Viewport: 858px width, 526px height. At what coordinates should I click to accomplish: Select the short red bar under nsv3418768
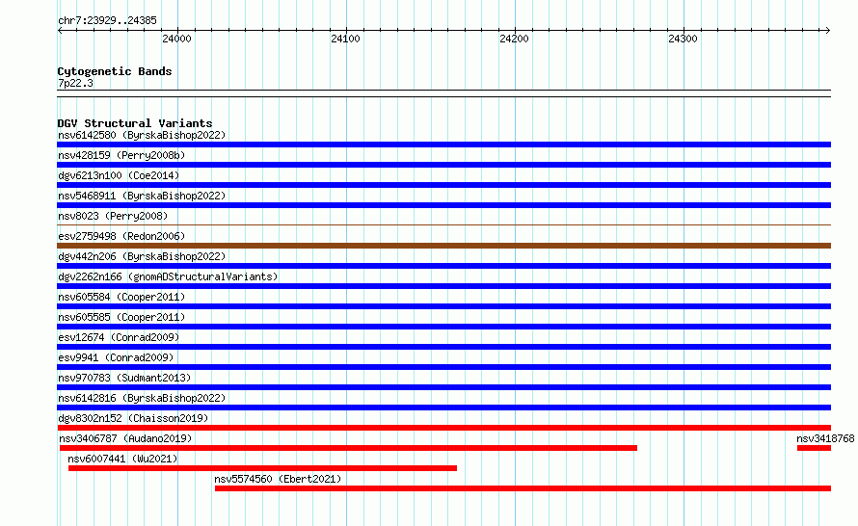[815, 448]
